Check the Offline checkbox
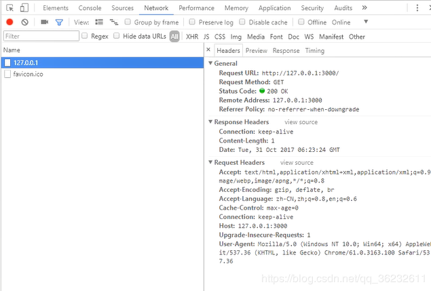 click(x=301, y=22)
